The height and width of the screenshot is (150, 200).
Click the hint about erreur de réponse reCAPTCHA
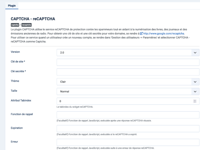105,148
